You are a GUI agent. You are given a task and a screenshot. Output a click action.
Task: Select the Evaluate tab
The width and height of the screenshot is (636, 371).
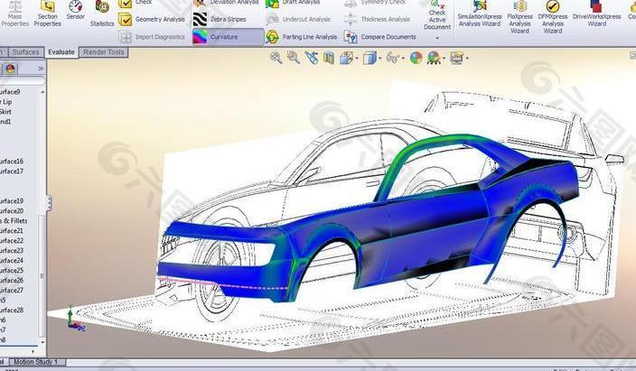pyautogui.click(x=61, y=52)
